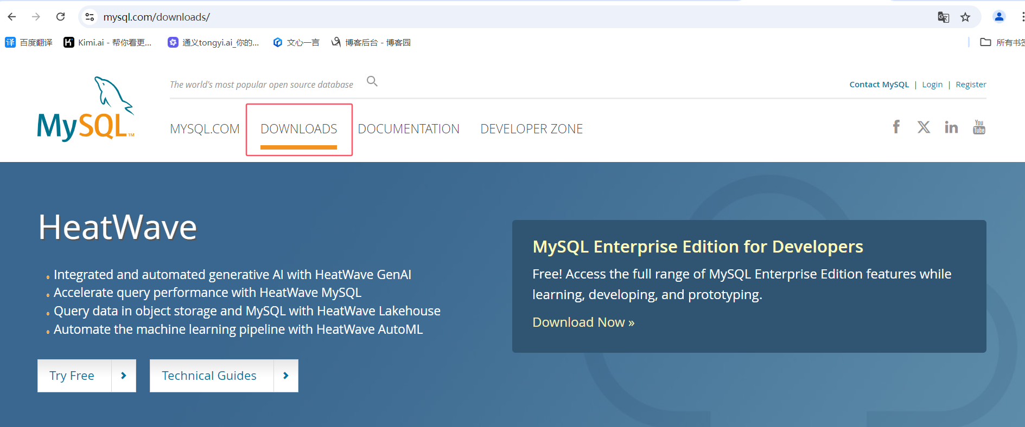Open the 博客后台 - 博客园 bookmark
The width and height of the screenshot is (1025, 427).
pos(371,42)
